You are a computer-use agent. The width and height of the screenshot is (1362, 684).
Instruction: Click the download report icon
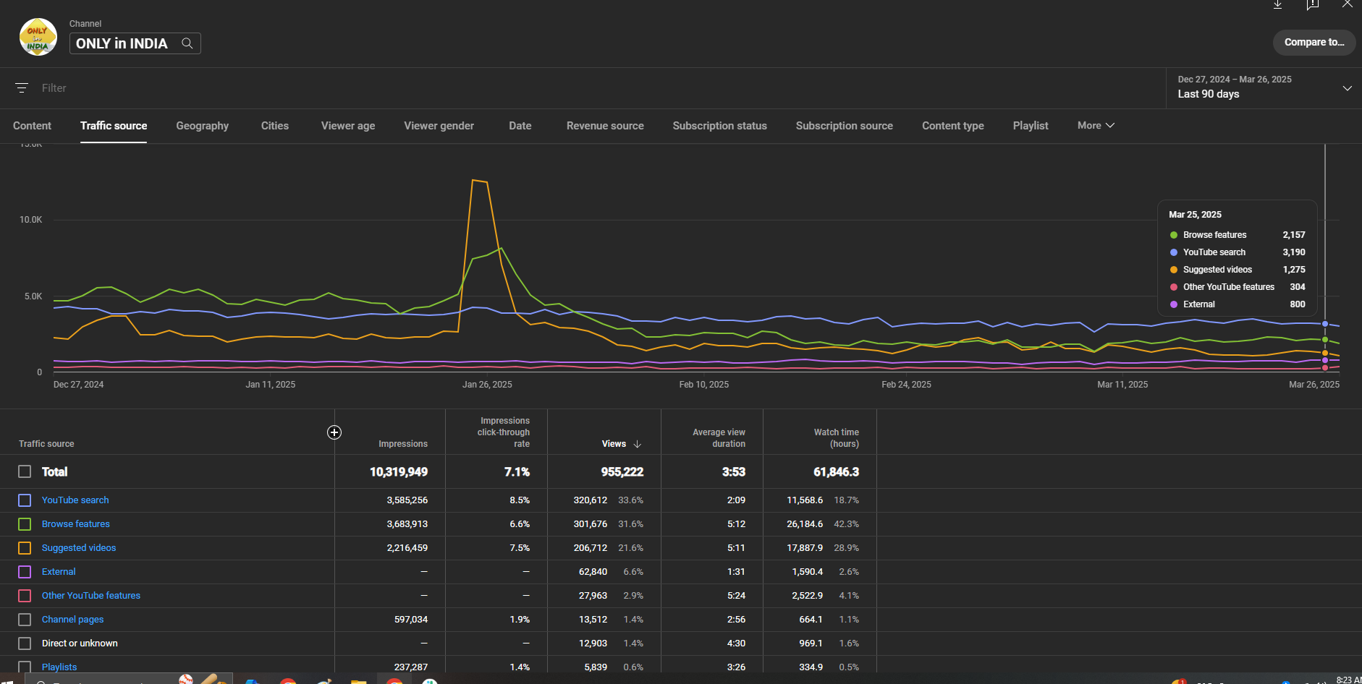[1278, 4]
